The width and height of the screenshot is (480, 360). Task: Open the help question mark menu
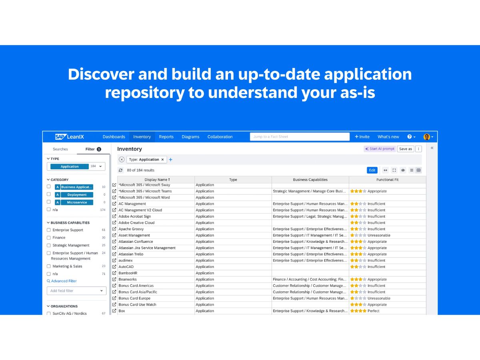(411, 137)
